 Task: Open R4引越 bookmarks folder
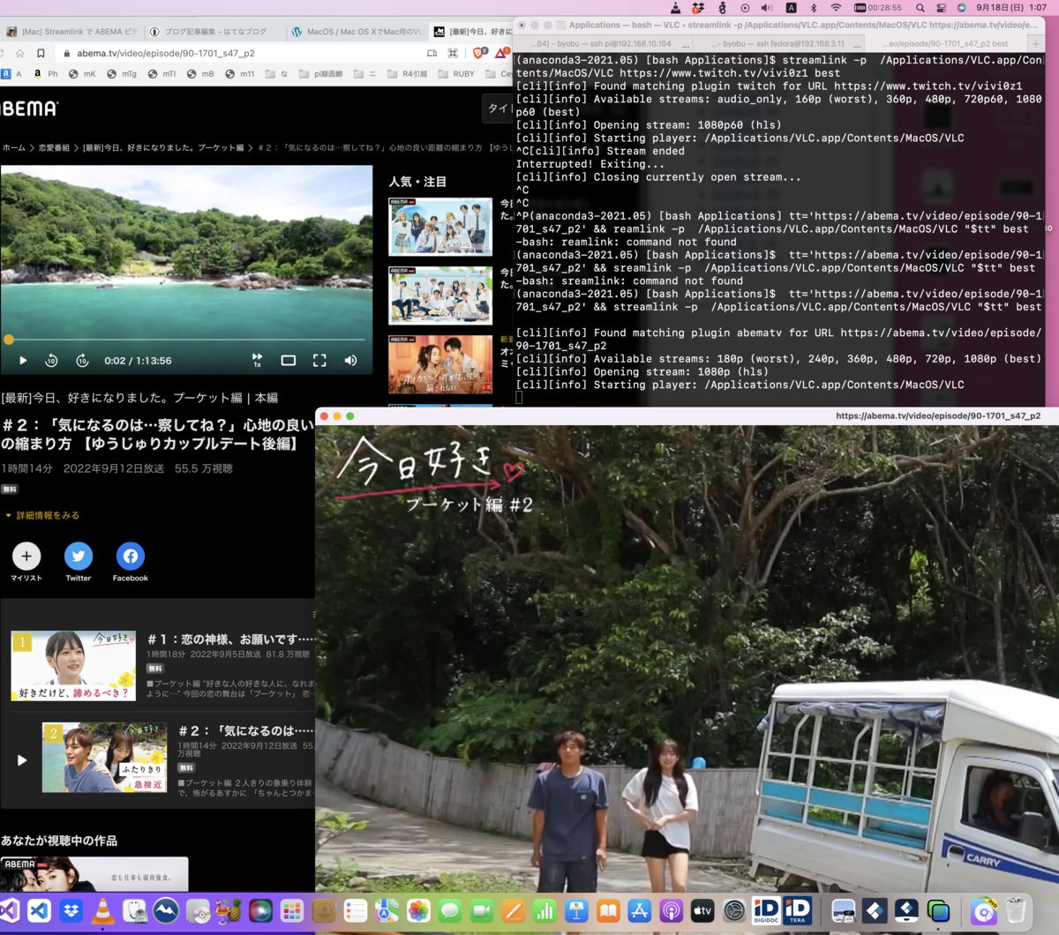point(407,74)
